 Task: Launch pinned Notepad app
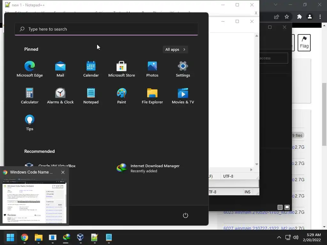[91, 96]
